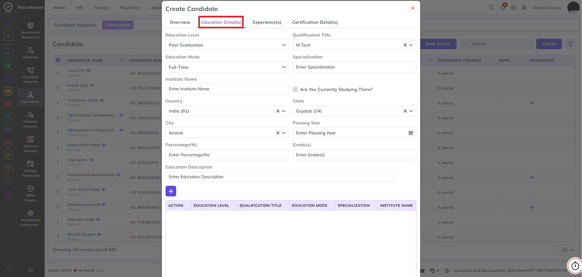Open Manage Placements sidebar icon

click(x=30, y=164)
